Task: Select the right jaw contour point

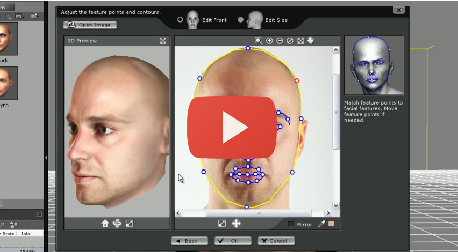Action: [x=292, y=173]
